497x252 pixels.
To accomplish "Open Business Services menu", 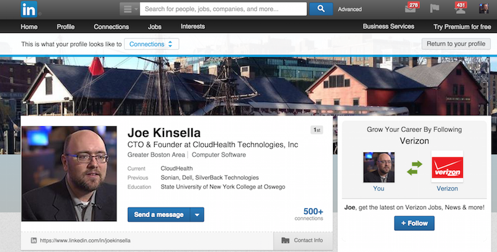I will tap(389, 26).
